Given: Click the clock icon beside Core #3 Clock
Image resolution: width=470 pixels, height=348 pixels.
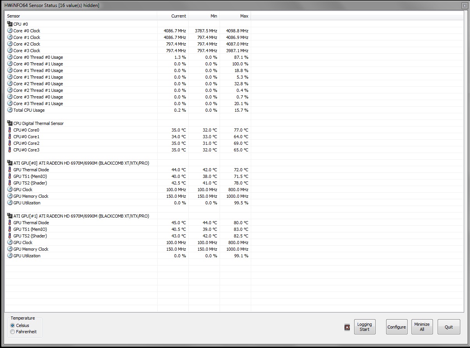Looking at the screenshot, I should [10, 51].
